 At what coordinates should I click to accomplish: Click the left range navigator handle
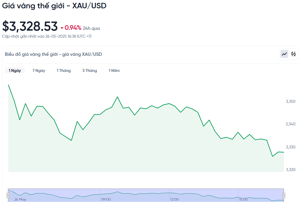(8, 195)
